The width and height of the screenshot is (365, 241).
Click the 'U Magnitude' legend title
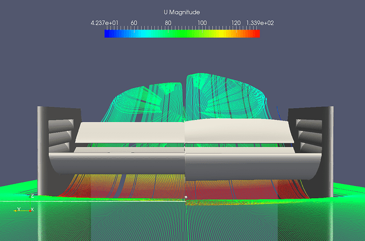click(181, 12)
